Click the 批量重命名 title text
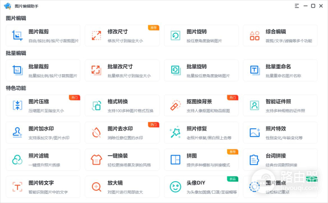Image resolution: width=328 pixels, height=203 pixels. point(278,67)
